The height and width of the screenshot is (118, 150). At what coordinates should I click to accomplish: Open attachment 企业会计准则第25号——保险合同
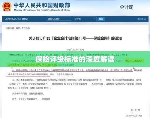click(34, 99)
